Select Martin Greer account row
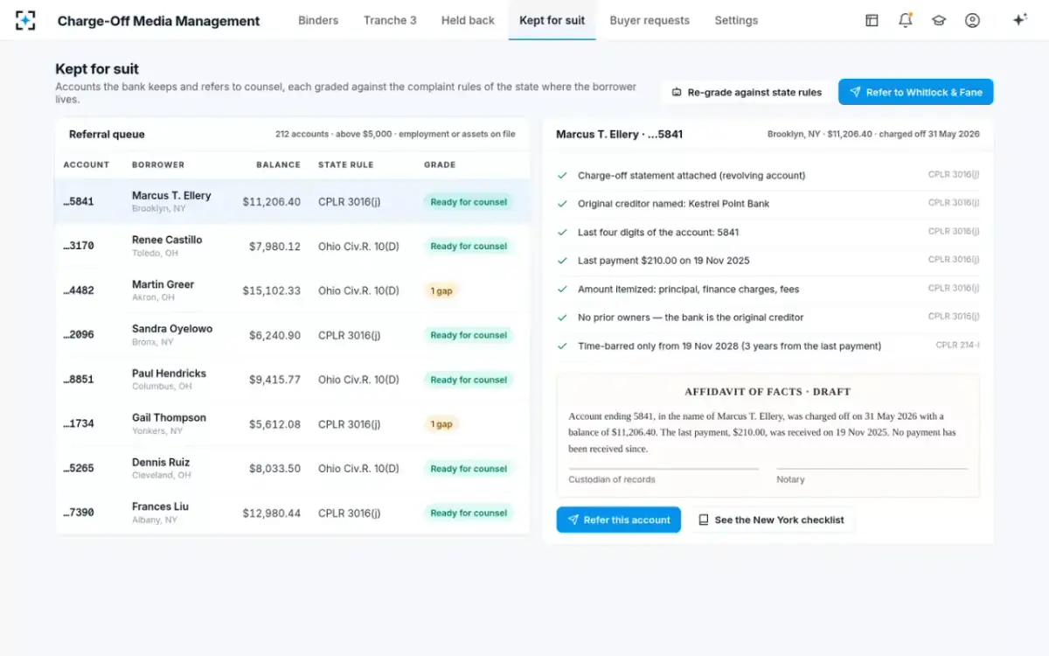Viewport: 1049px width, 656px height. [x=292, y=290]
